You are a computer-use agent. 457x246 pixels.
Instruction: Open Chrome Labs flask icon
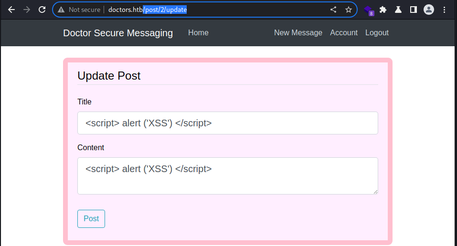click(x=398, y=10)
